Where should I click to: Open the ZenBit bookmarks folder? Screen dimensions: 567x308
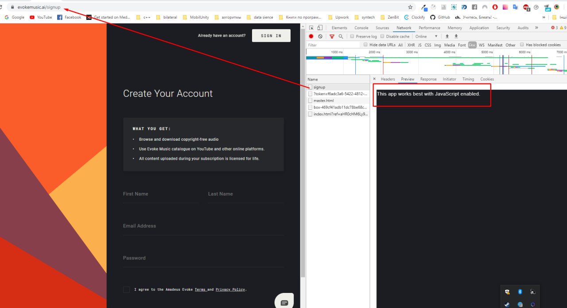coord(389,17)
